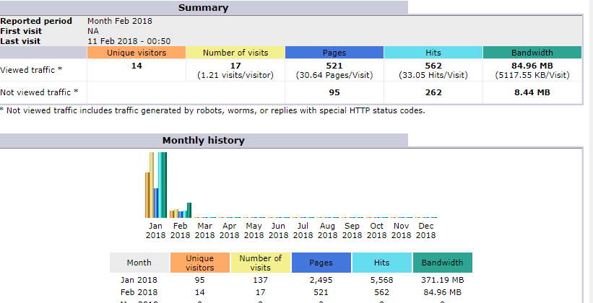The width and height of the screenshot is (593, 303).
Task: Select cyan Hits header in Summary table
Action: tap(433, 53)
